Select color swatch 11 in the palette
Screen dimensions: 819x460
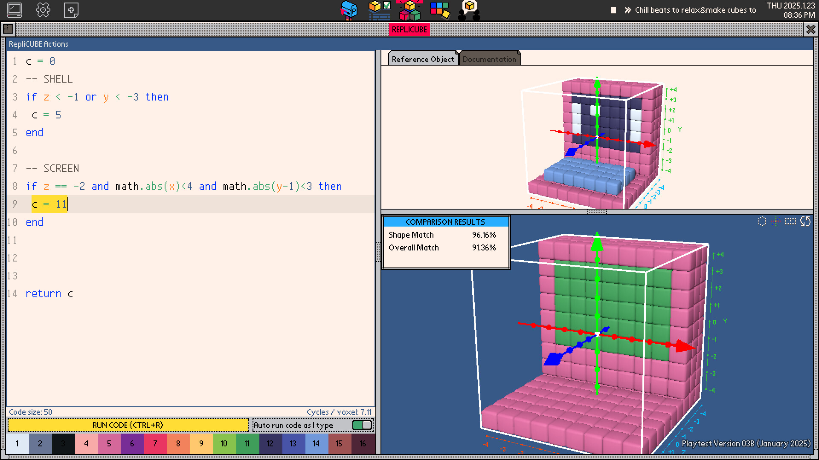pyautogui.click(x=247, y=443)
